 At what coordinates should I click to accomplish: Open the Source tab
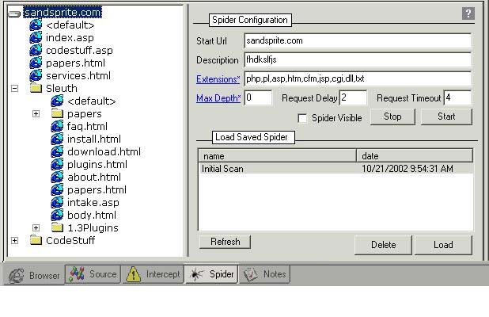93,274
